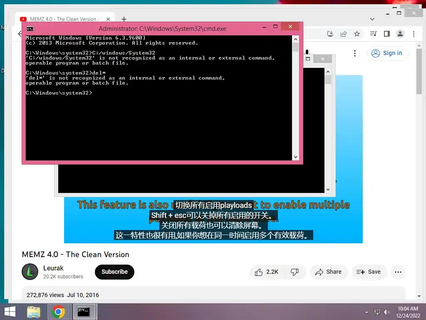Click the page scroll down arrow in Chrome
Image resolution: width=426 pixels, height=320 pixels.
(419, 296)
